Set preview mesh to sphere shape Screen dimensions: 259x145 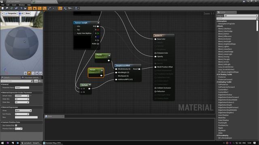29,73
